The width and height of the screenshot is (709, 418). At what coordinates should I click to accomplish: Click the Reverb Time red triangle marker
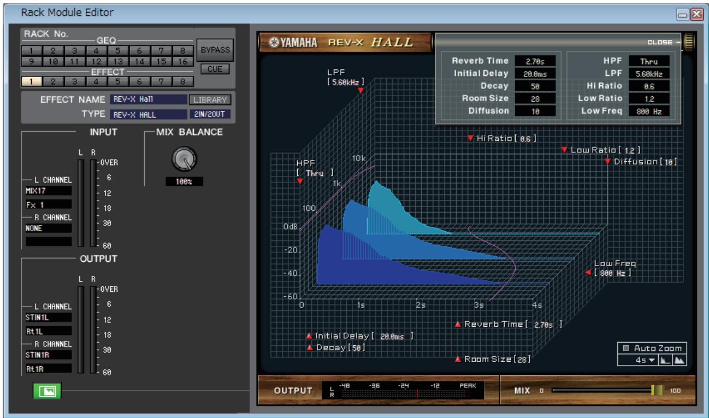[x=459, y=324]
